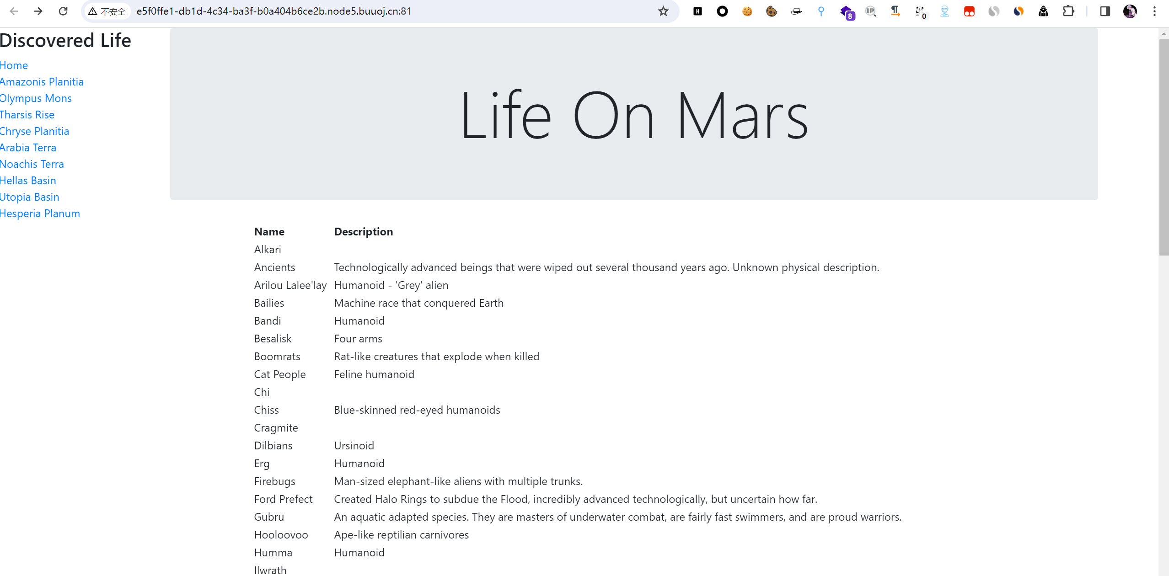Click the browser forward arrow
Viewport: 1169px width, 576px height.
tap(38, 11)
